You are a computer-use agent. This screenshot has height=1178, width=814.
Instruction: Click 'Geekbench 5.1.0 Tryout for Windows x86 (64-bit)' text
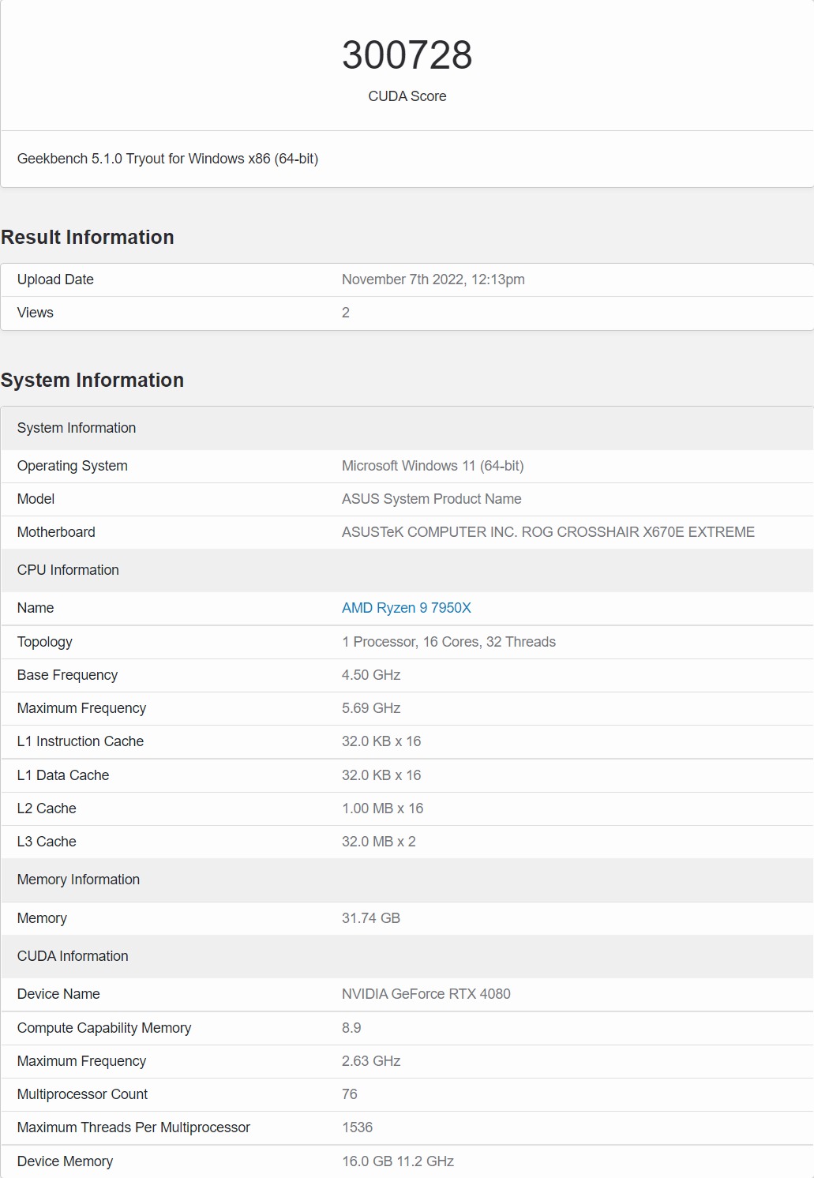pyautogui.click(x=167, y=159)
